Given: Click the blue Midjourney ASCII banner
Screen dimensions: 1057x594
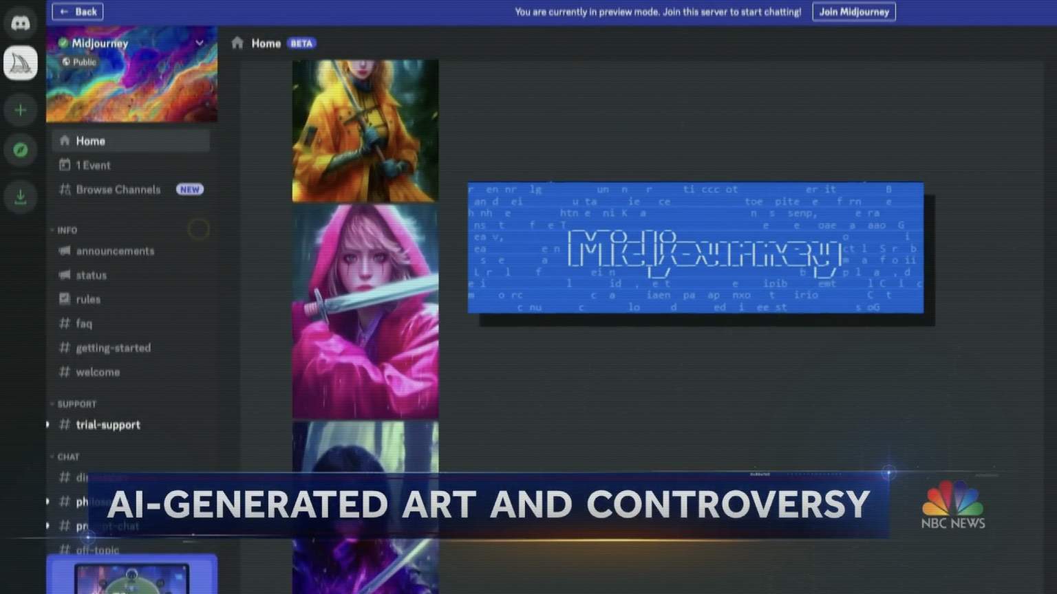Looking at the screenshot, I should (x=696, y=247).
